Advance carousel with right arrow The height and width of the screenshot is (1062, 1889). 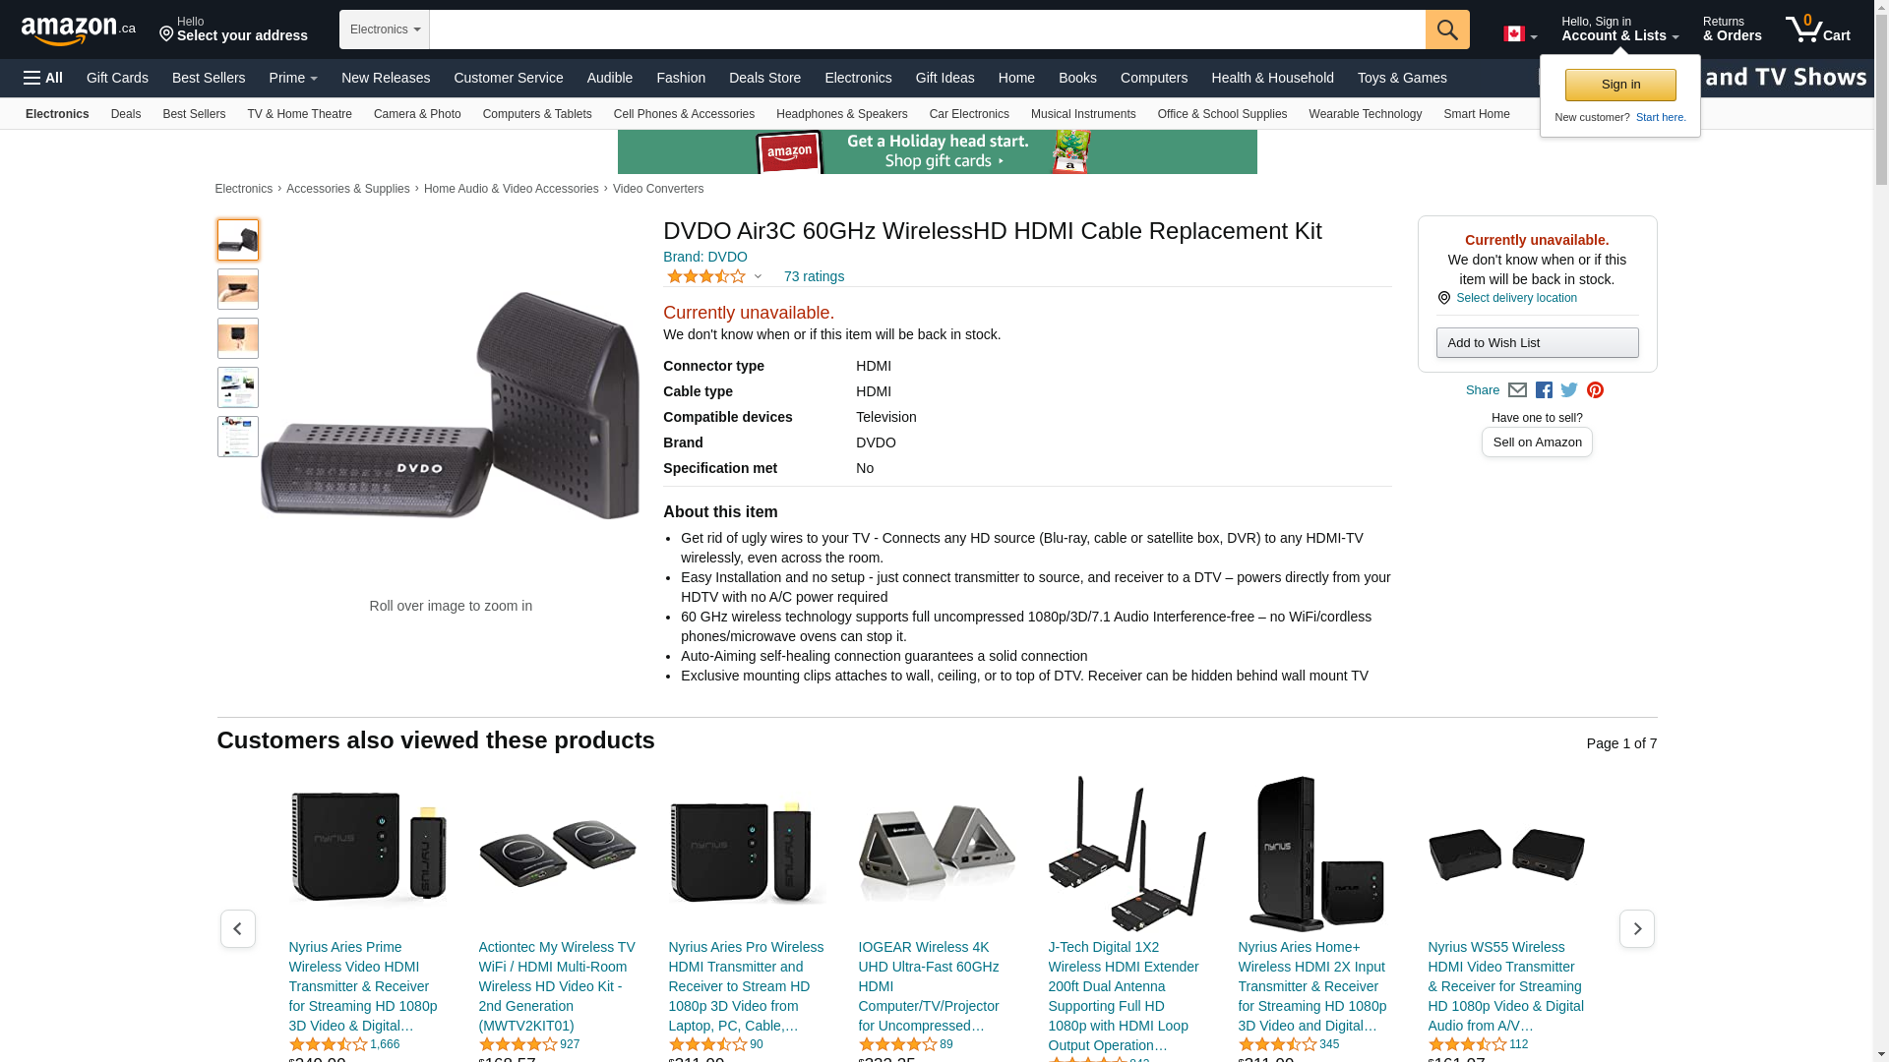1637,928
